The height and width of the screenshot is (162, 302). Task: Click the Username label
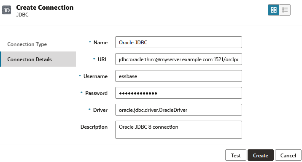point(95,76)
